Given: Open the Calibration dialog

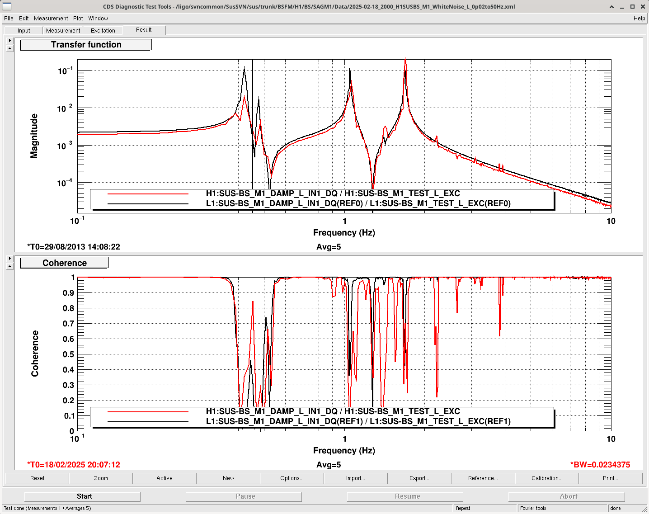Looking at the screenshot, I should pos(547,478).
